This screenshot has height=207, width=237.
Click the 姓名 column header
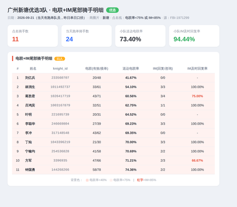tap(33, 69)
